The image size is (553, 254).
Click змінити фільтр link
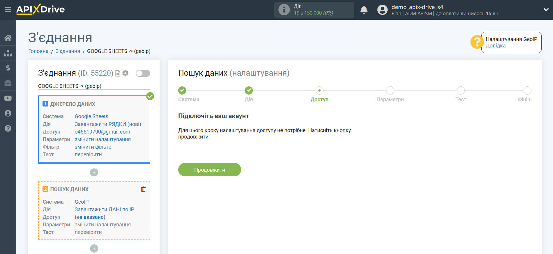93,147
